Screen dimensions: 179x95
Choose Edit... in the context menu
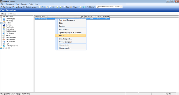70,23
